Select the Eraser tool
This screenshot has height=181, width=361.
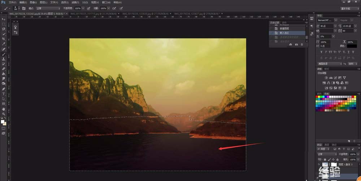[x=4, y=69]
